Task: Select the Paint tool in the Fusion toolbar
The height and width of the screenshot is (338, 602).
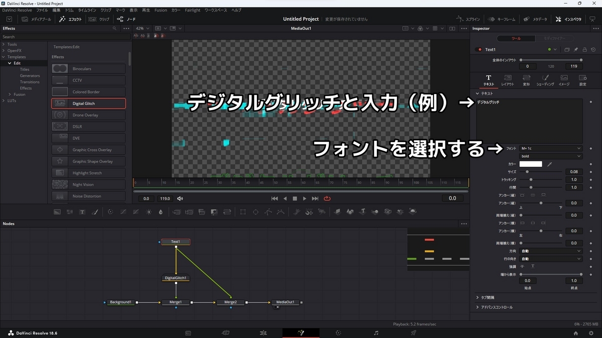Action: tap(95, 212)
